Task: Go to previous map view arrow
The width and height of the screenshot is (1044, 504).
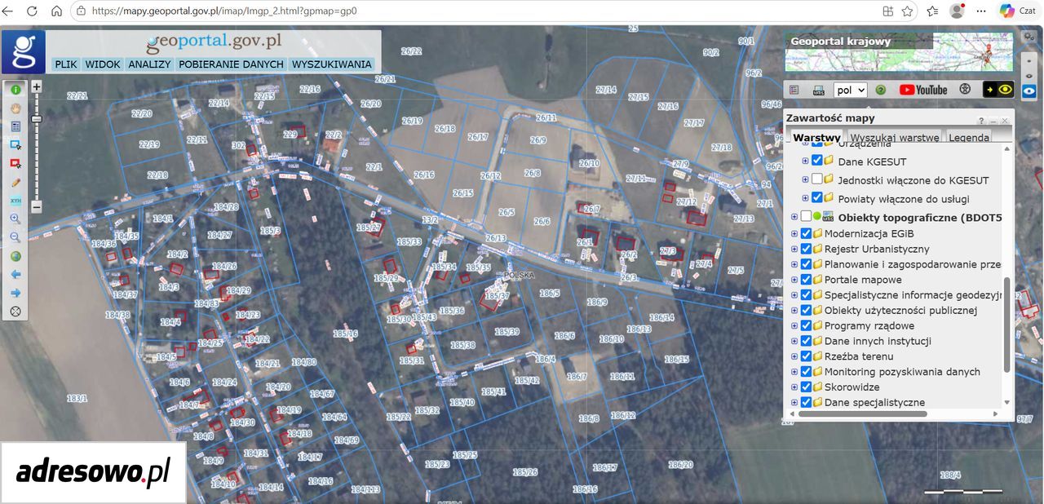Action: (x=15, y=275)
